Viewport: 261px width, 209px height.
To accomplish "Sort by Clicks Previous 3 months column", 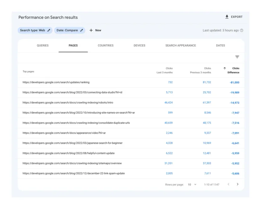I will tap(200, 70).
